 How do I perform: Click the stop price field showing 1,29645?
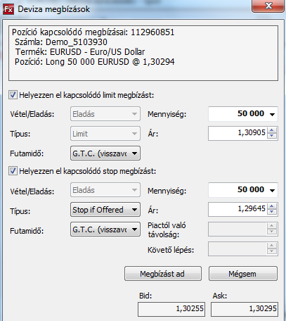[238, 209]
